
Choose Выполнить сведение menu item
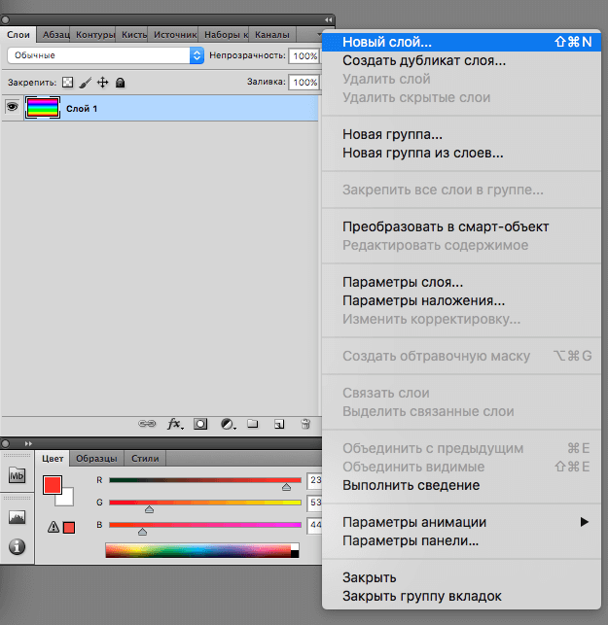coord(461,485)
